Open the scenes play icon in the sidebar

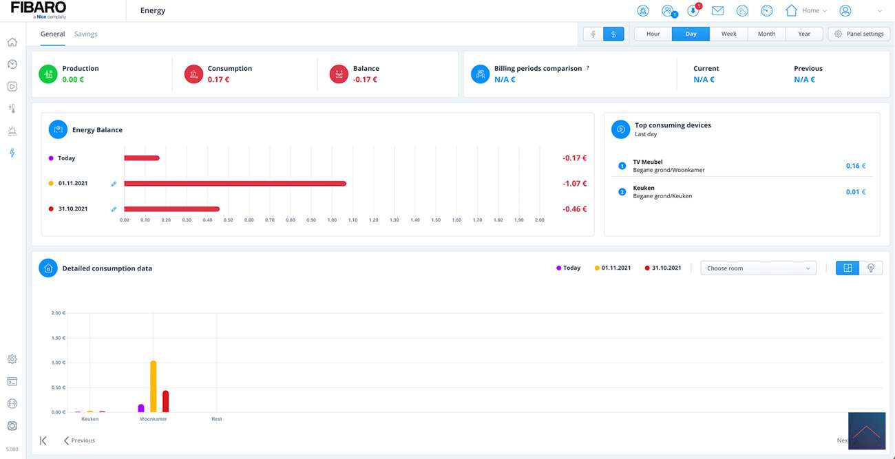12,87
